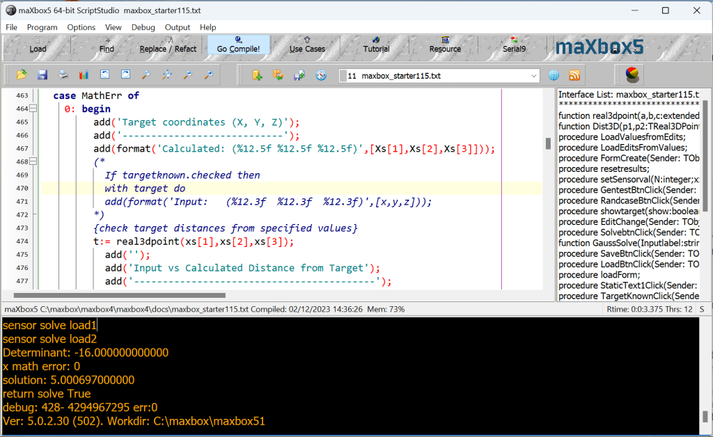Open the Debug menu
Viewport: 713px width, 437px height.
[x=143, y=27]
